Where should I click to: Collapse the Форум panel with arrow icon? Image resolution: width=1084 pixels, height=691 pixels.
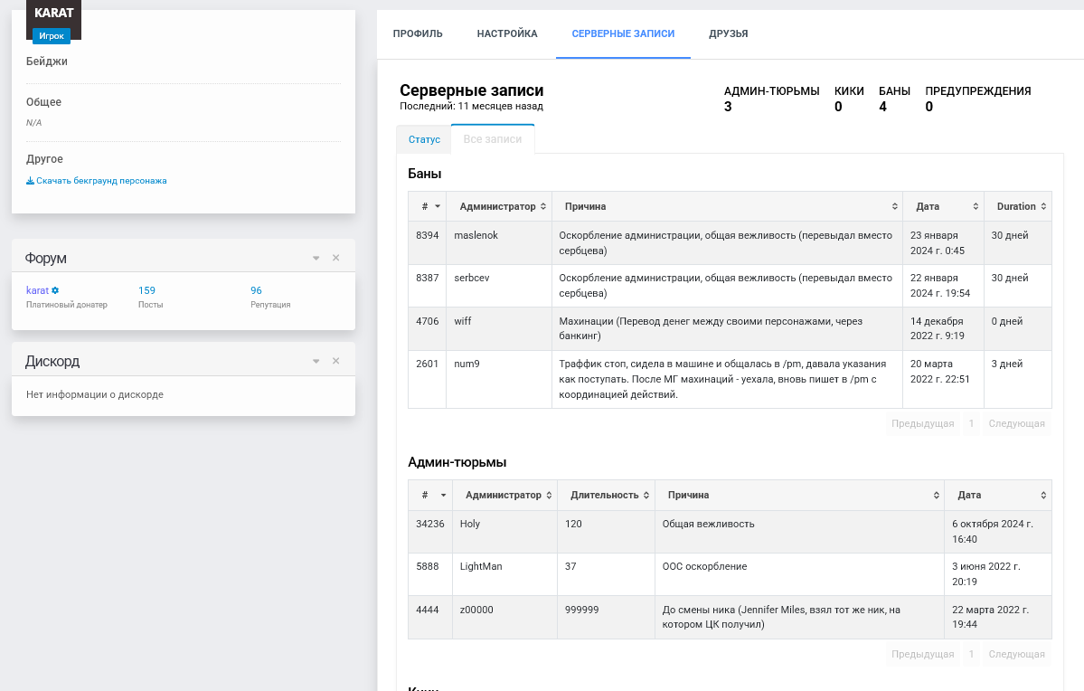click(316, 258)
